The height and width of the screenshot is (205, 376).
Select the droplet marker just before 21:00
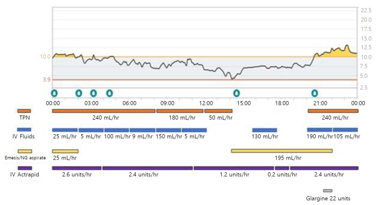(314, 92)
